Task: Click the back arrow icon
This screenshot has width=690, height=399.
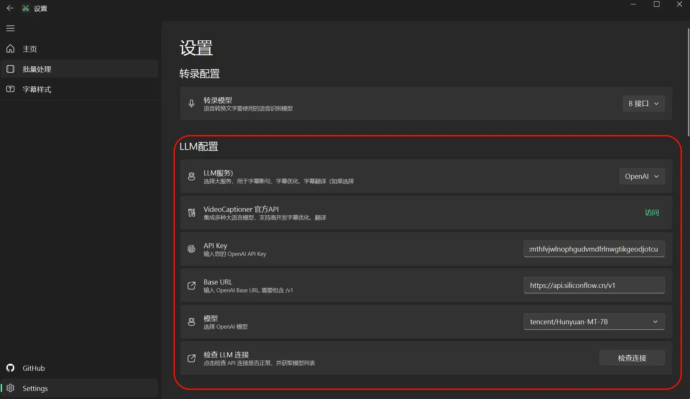Action: click(x=10, y=8)
